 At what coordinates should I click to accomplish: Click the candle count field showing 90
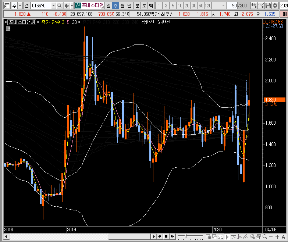232,6
